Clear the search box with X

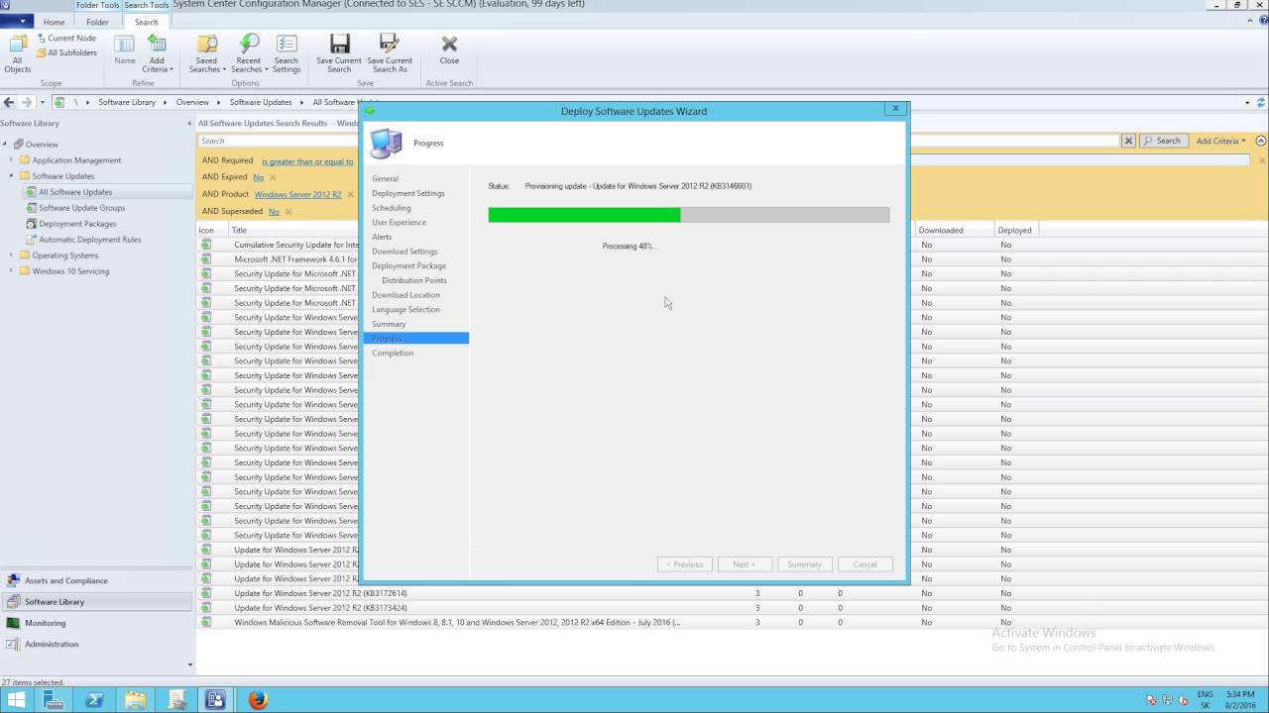(x=1128, y=141)
